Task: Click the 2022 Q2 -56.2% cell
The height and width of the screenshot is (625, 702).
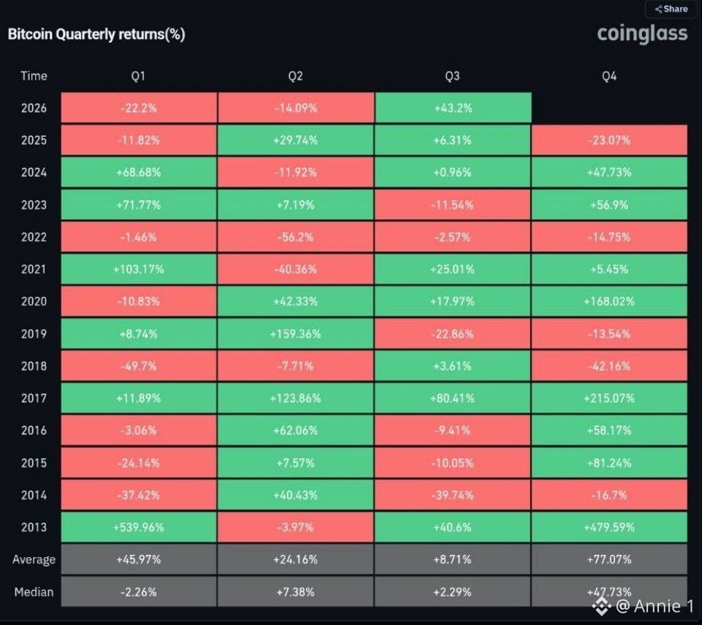Action: 295,237
